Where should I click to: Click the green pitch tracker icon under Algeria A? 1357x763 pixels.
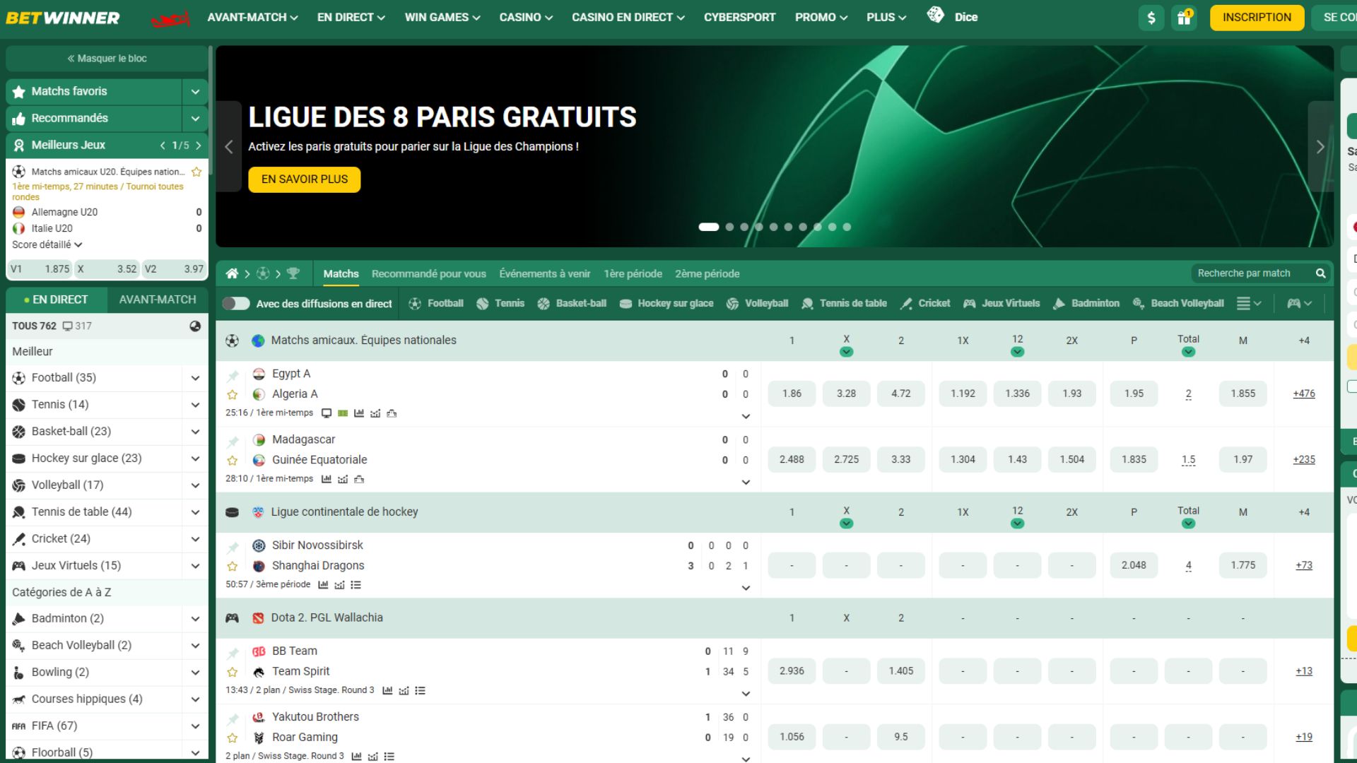343,413
